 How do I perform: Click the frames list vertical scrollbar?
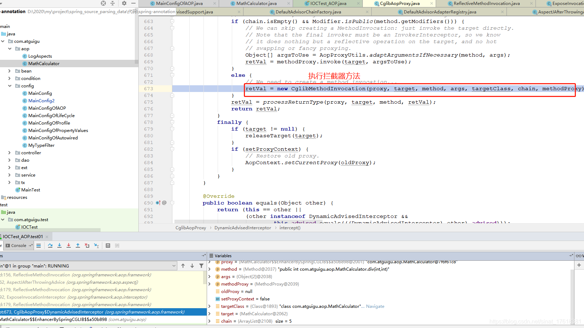205,278
